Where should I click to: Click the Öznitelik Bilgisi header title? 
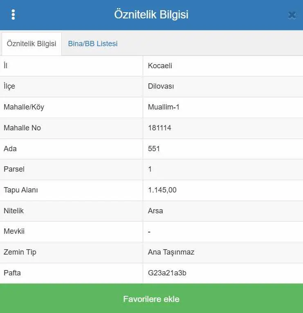151,14
